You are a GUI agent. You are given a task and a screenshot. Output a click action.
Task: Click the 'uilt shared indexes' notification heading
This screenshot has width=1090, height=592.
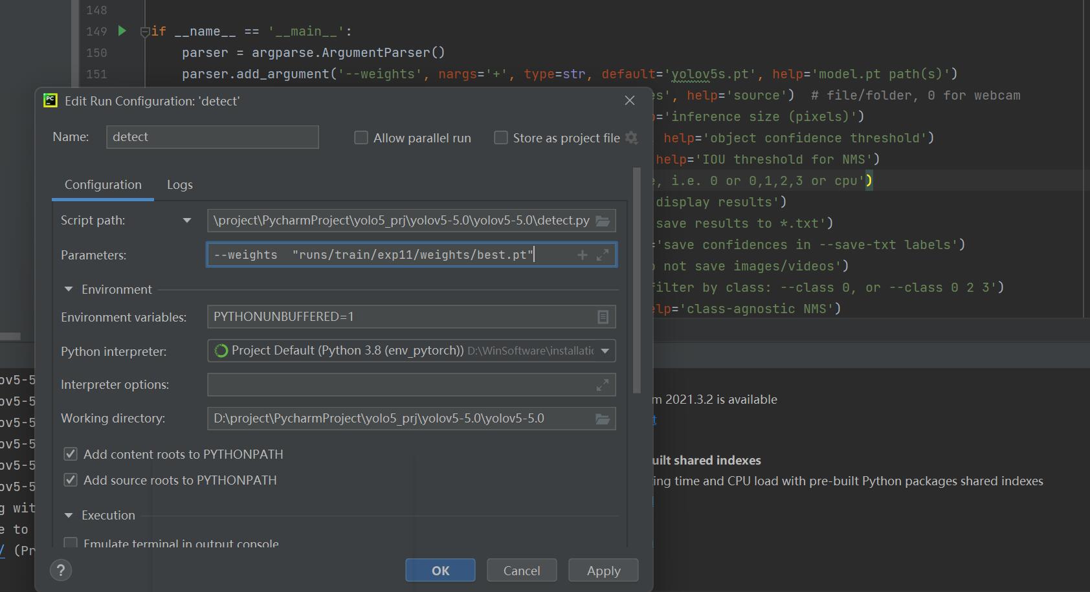tap(707, 460)
